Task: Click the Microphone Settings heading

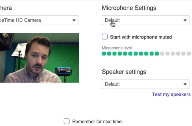Action: click(x=129, y=8)
